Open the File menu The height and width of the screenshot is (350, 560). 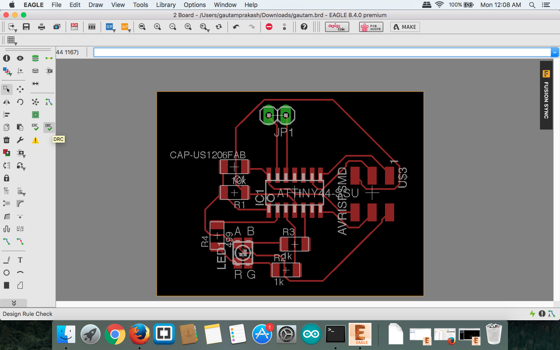56,5
